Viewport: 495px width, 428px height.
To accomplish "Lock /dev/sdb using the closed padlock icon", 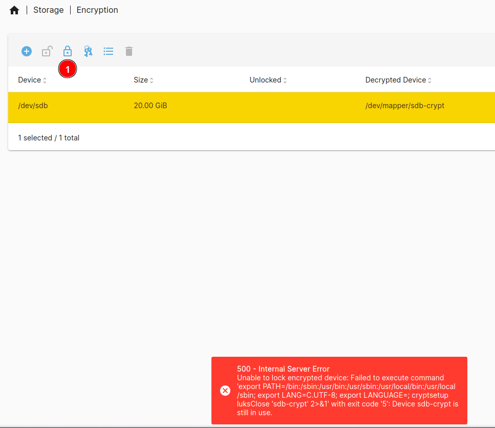I will coord(67,51).
